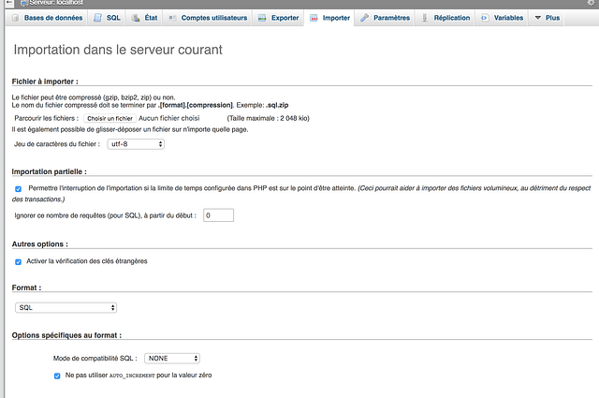This screenshot has width=599, height=398.
Task: Click the Bases de données tab icon
Action: click(15, 18)
